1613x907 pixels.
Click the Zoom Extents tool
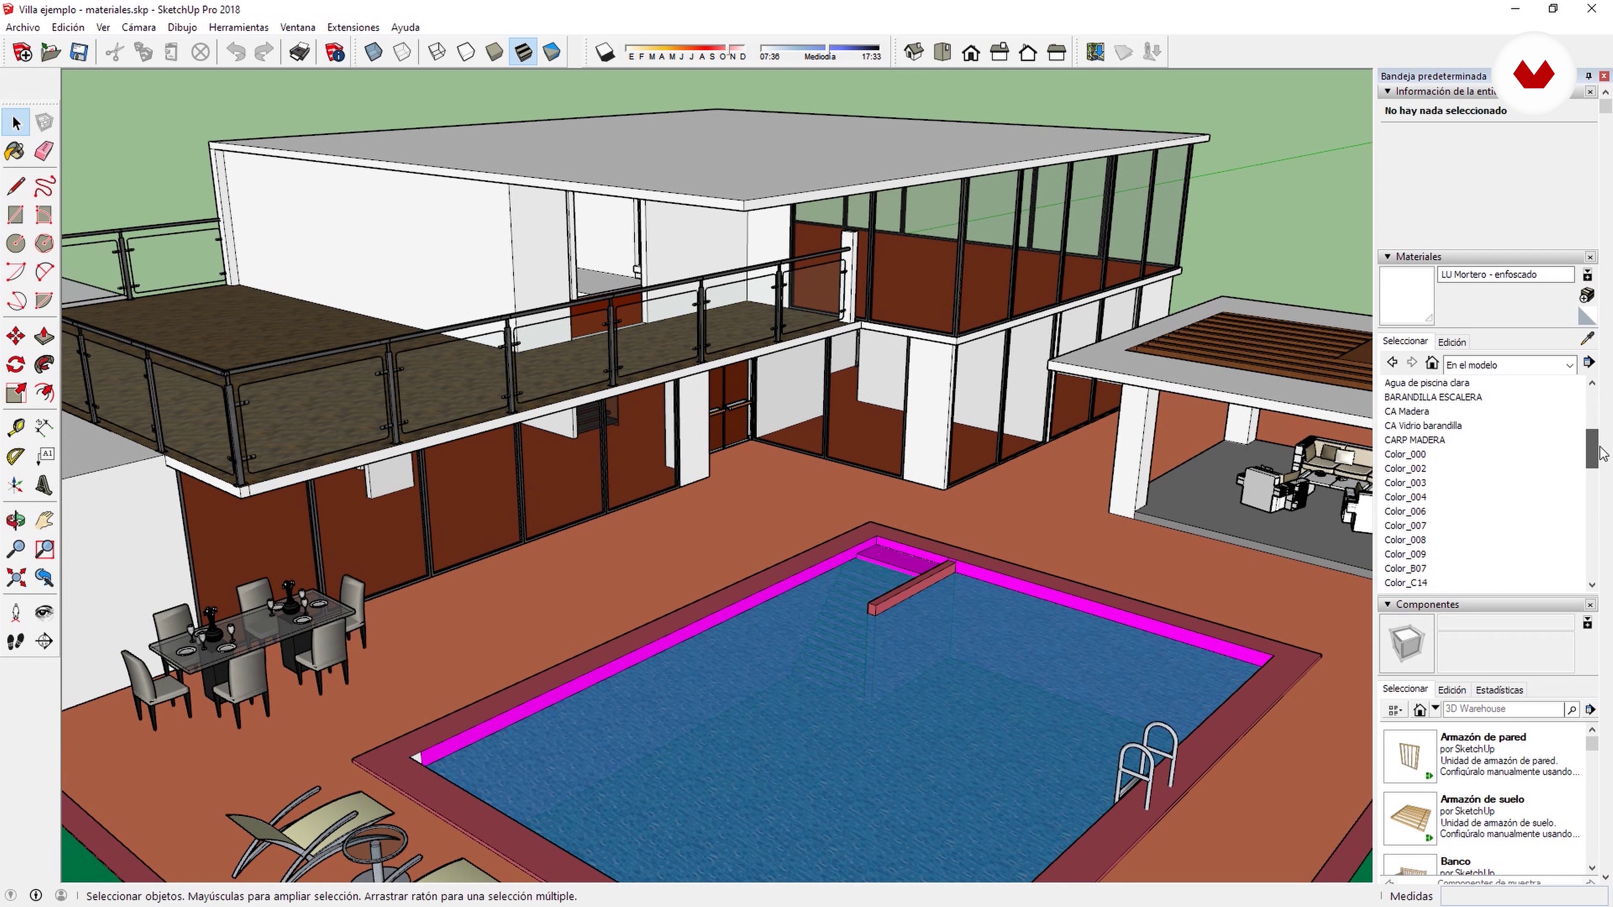click(15, 577)
